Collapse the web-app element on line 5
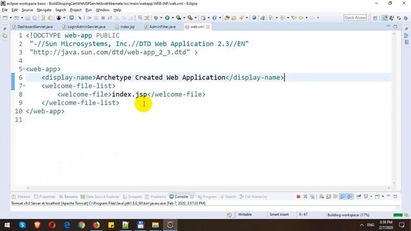 (24, 69)
